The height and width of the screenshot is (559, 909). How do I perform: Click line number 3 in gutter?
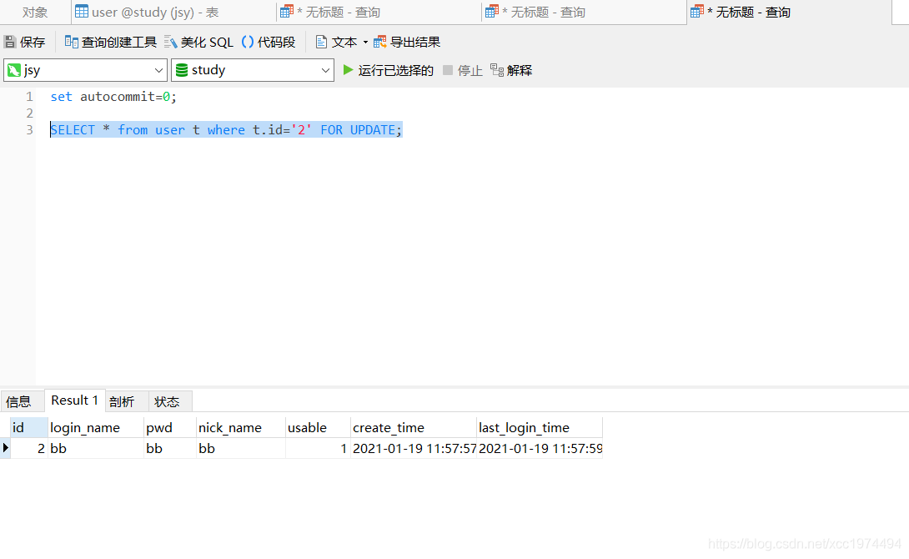pos(29,130)
